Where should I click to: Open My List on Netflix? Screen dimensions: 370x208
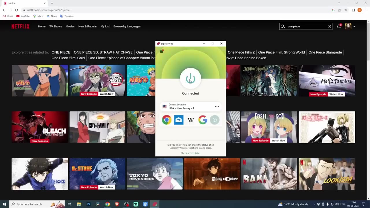(105, 26)
